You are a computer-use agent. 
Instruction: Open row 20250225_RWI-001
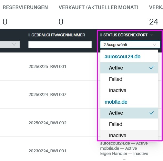coord(47,67)
